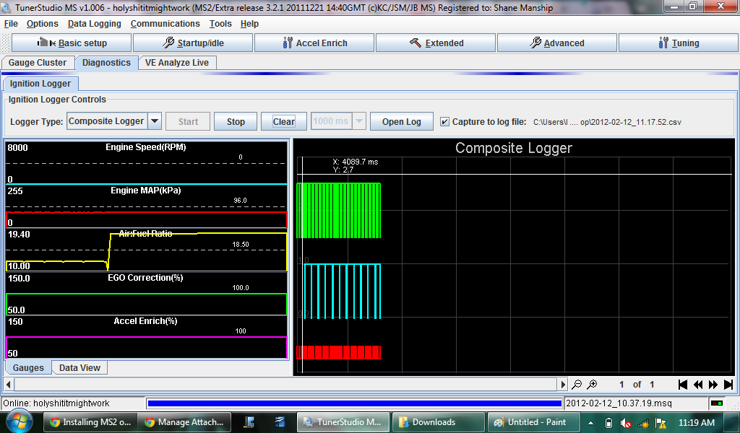Open the File menu
The height and width of the screenshot is (433, 740).
(11, 24)
